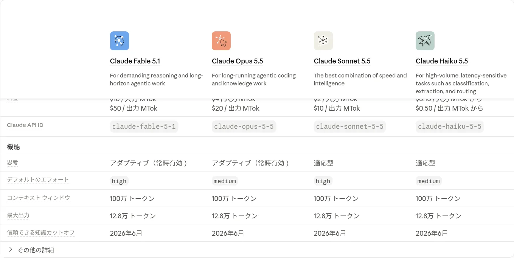Click the high effort value for Sonnet
The image size is (514, 258).
323,181
